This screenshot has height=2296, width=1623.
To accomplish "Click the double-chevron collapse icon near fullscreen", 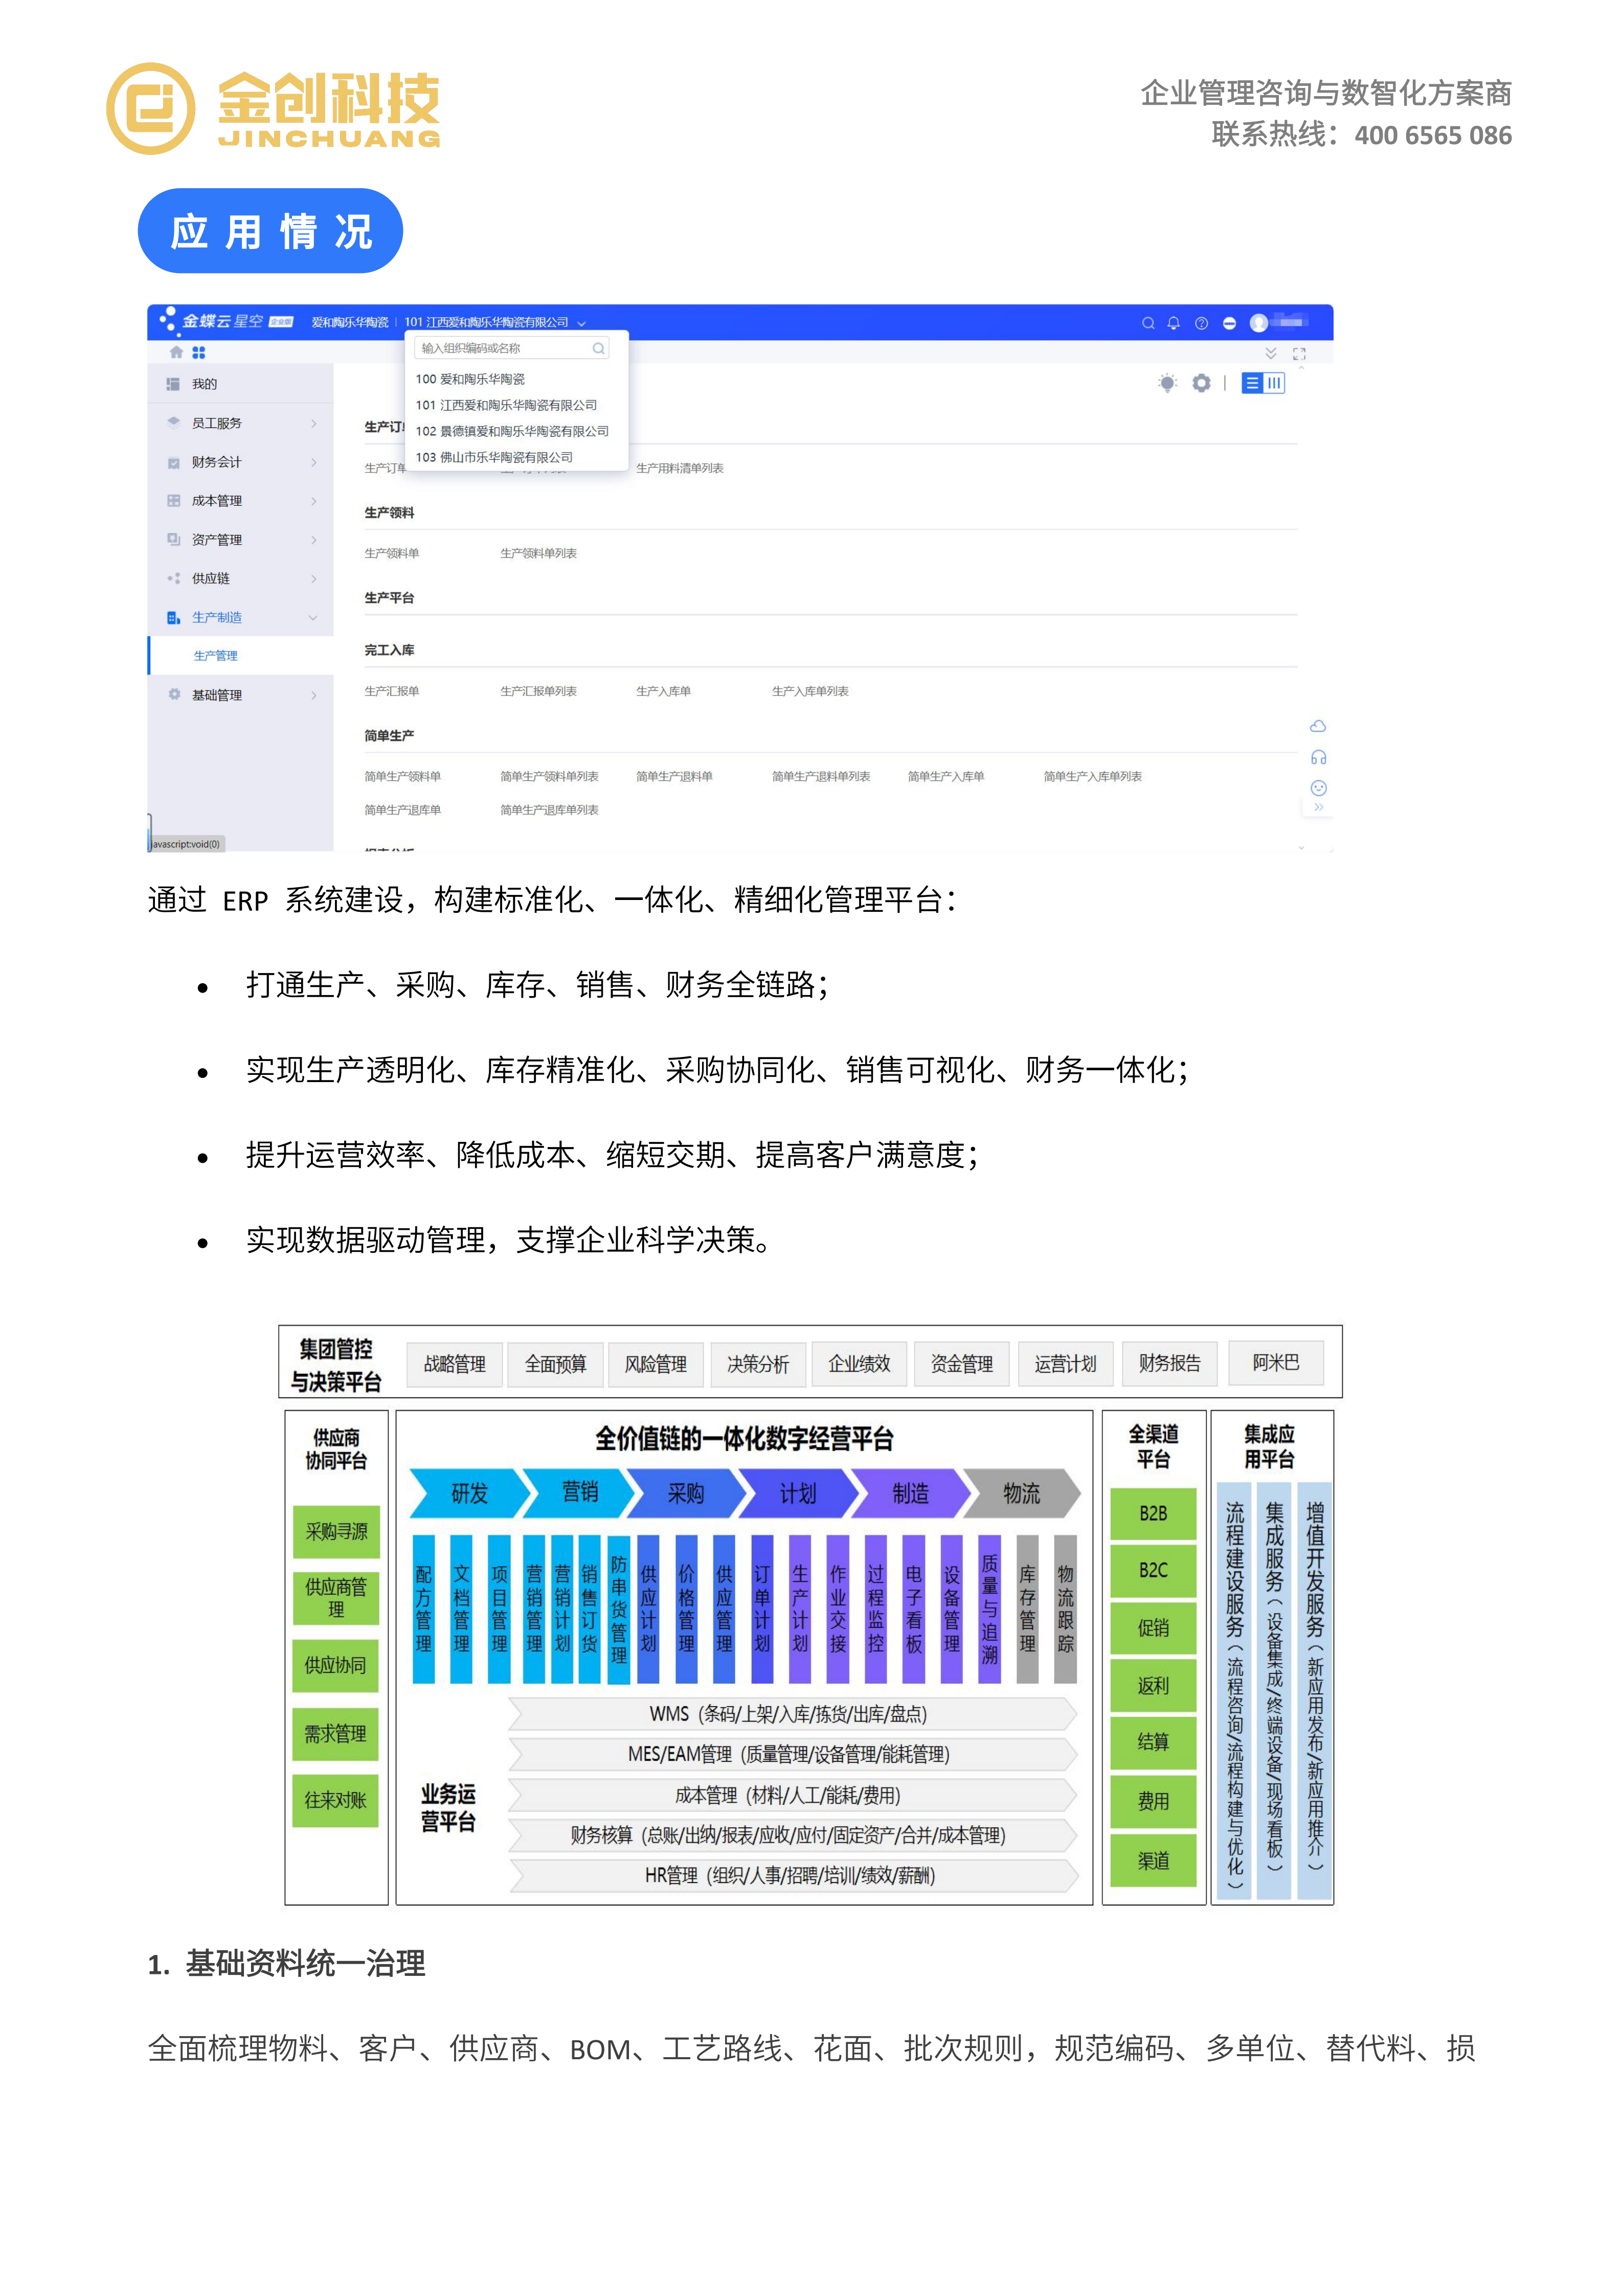I will pos(1271,354).
